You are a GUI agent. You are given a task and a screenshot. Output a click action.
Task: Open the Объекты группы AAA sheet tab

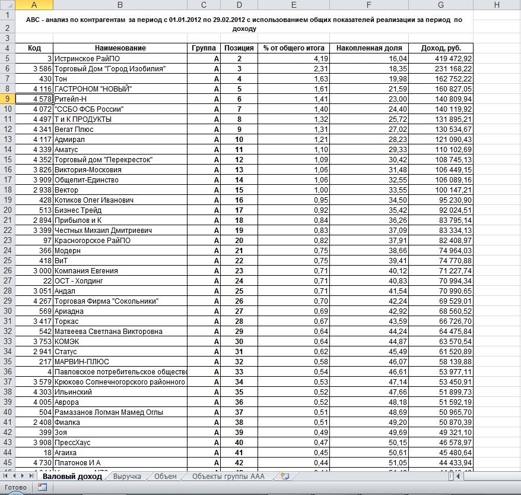pyautogui.click(x=228, y=477)
